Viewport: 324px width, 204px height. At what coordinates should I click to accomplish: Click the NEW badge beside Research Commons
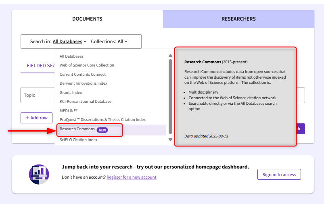click(x=102, y=130)
